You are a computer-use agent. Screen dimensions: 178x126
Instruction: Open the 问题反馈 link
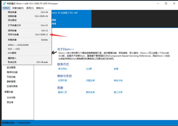90,81
